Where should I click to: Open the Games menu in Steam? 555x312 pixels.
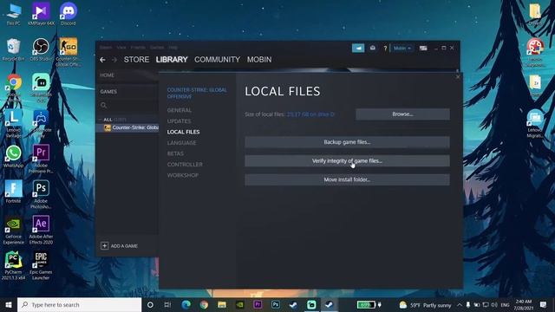157,47
